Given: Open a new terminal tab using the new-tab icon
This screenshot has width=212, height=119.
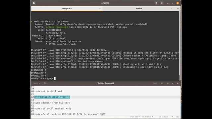Looking at the screenshot, I should [34, 3].
